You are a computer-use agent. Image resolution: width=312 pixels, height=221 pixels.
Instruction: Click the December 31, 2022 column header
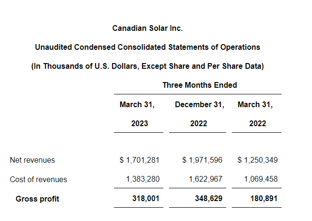coord(199,104)
